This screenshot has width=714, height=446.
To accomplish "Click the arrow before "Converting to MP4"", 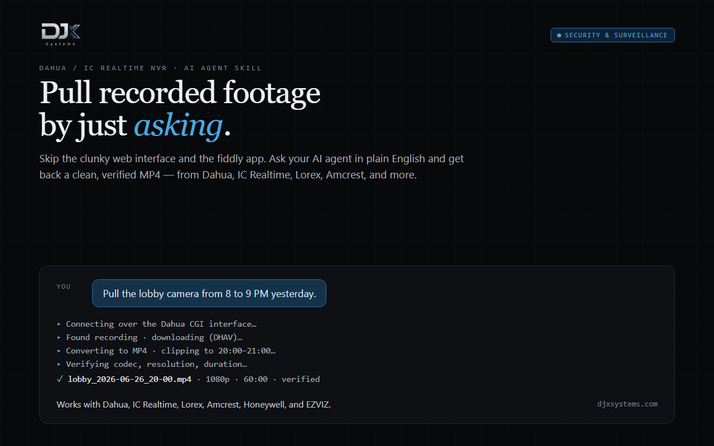I will coord(59,351).
